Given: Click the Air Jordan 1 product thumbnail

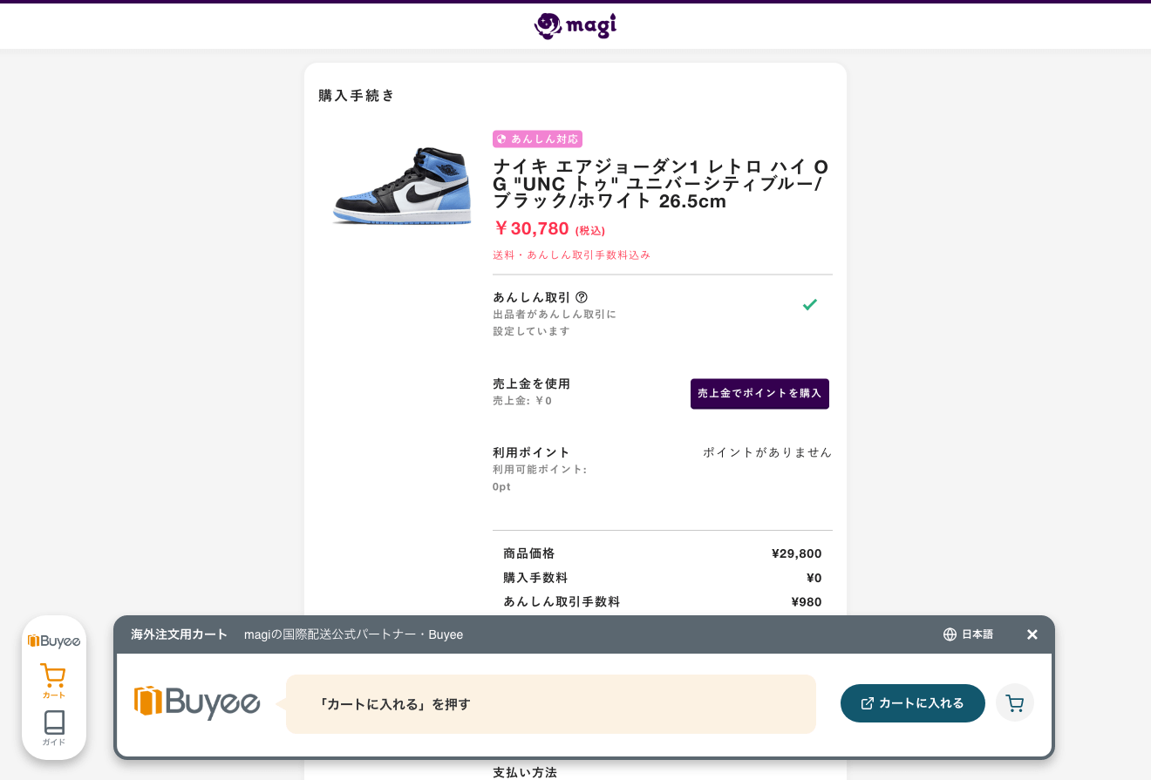Looking at the screenshot, I should pyautogui.click(x=402, y=186).
